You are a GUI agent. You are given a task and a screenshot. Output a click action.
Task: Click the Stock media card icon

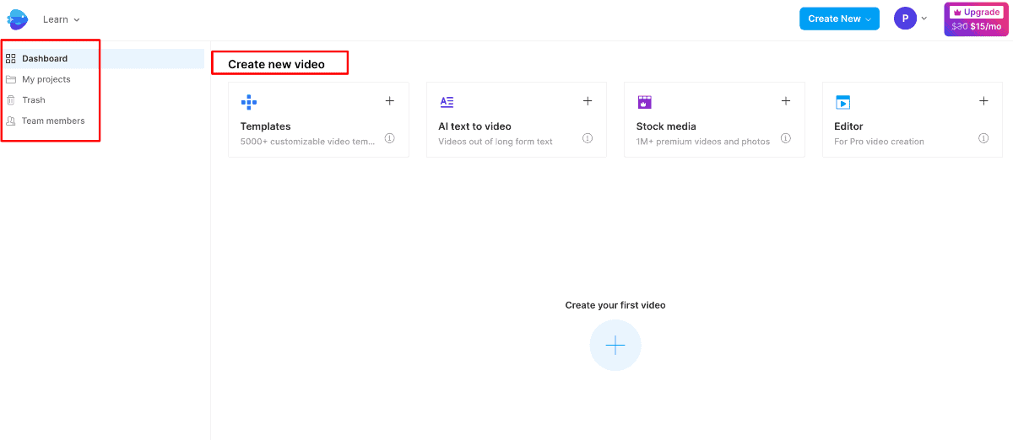coord(645,102)
